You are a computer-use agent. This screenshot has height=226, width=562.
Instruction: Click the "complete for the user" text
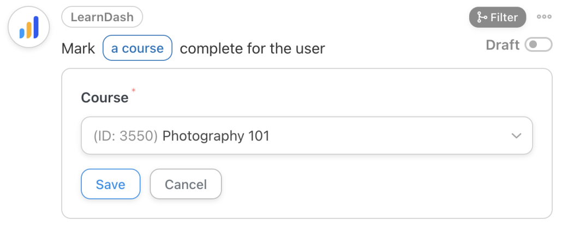[x=252, y=48]
